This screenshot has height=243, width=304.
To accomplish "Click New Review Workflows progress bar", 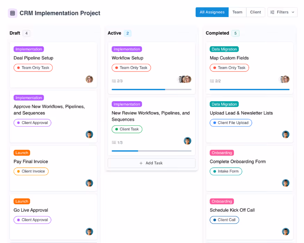I will (151, 151).
